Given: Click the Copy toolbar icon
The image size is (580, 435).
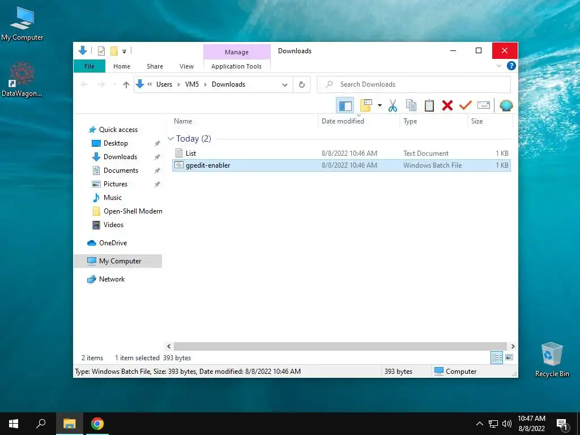Looking at the screenshot, I should [411, 105].
